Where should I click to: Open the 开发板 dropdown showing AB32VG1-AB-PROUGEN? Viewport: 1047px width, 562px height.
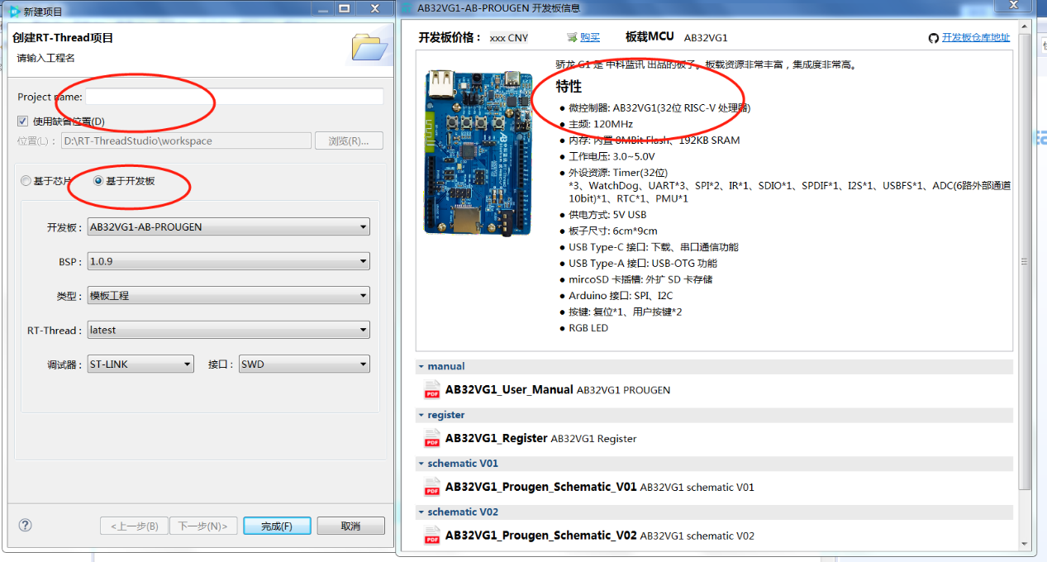point(229,227)
